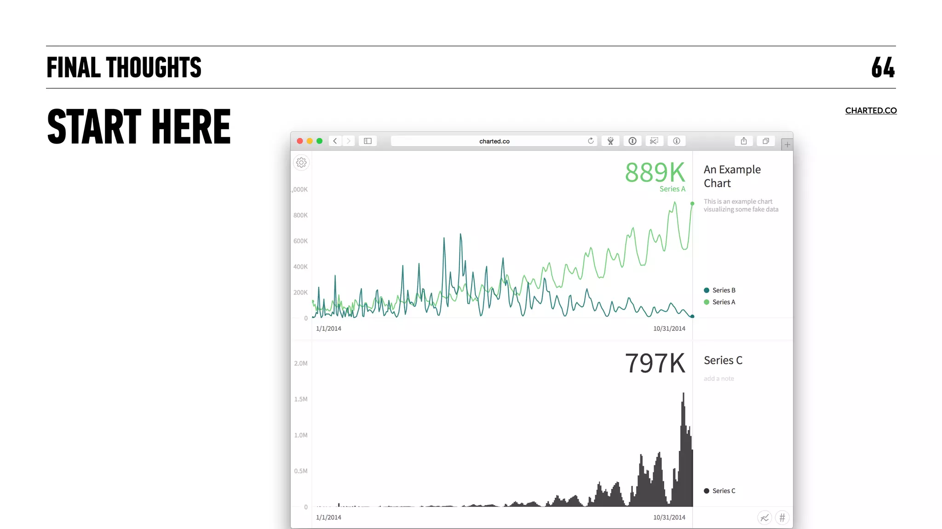
Task: Click the charted.co address bar
Action: (494, 141)
